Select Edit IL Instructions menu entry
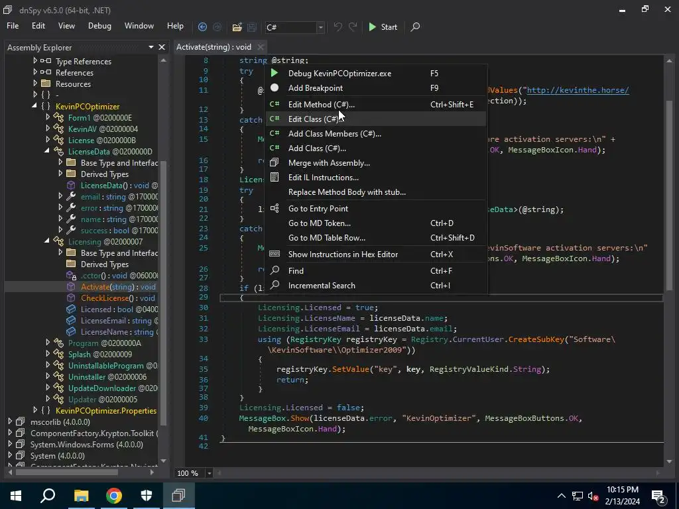This screenshot has height=509, width=679. pyautogui.click(x=324, y=178)
